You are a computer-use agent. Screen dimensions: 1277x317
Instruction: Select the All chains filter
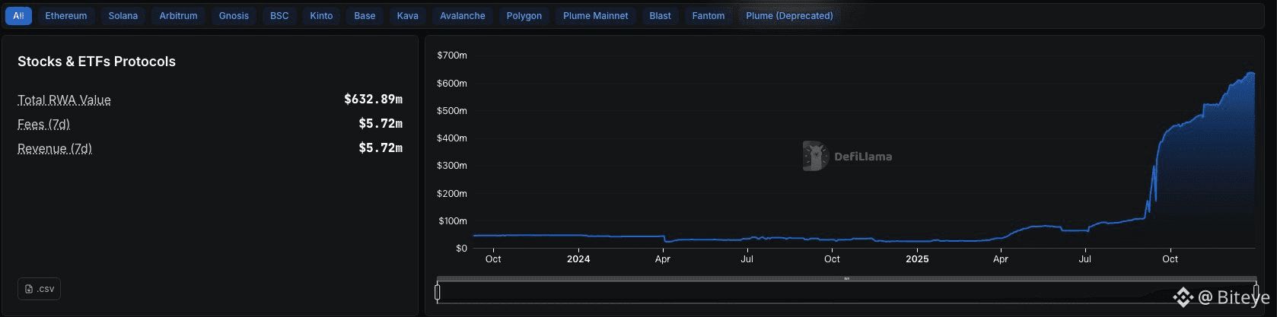pyautogui.click(x=18, y=15)
